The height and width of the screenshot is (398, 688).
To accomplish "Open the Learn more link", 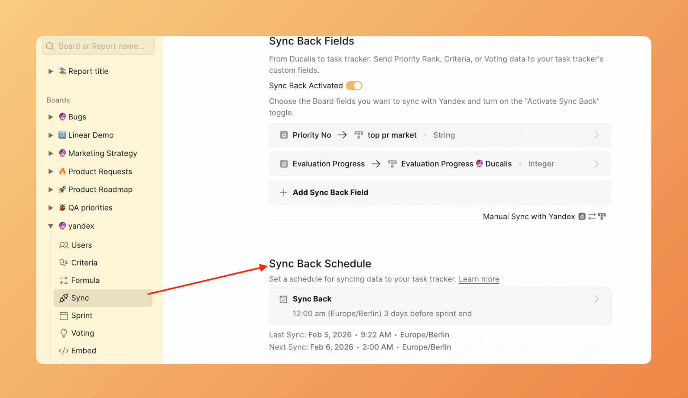I will pos(479,279).
